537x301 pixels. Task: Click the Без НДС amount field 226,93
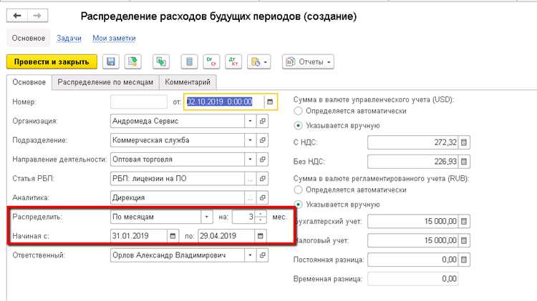(x=412, y=162)
